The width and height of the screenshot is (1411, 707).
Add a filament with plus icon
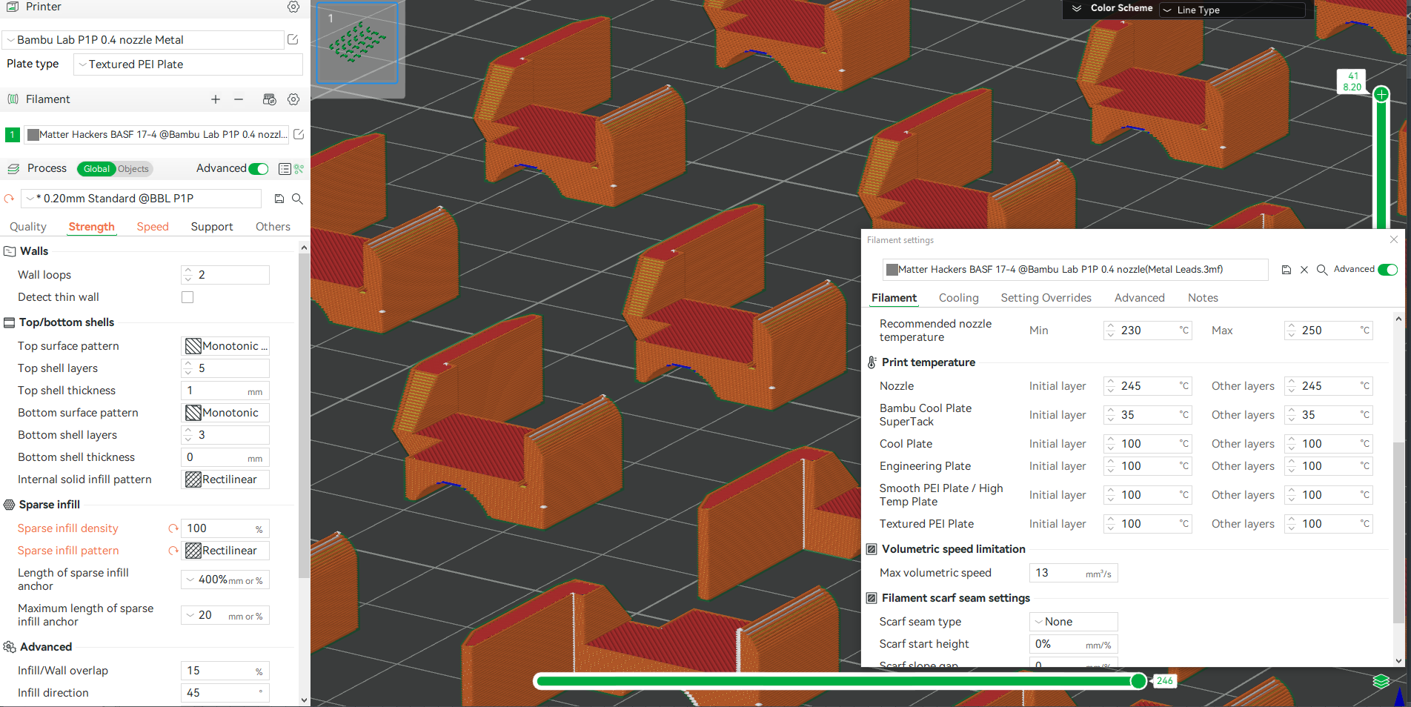216,99
